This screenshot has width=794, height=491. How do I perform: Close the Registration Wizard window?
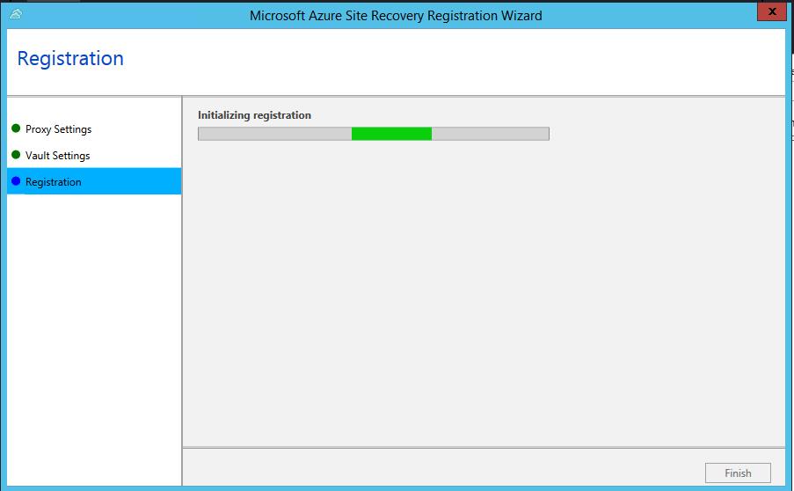click(x=772, y=11)
